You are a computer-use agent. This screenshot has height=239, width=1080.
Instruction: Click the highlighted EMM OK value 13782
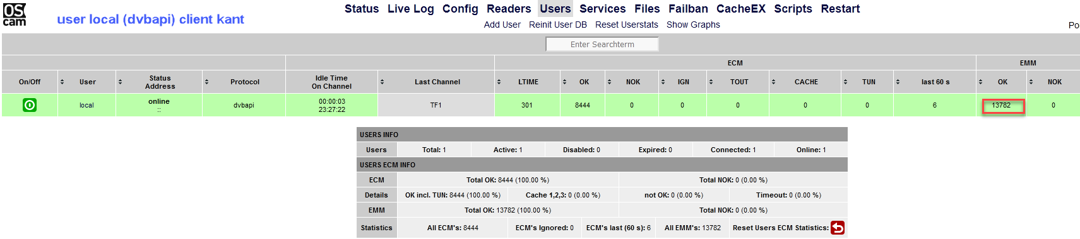pyautogui.click(x=1003, y=106)
